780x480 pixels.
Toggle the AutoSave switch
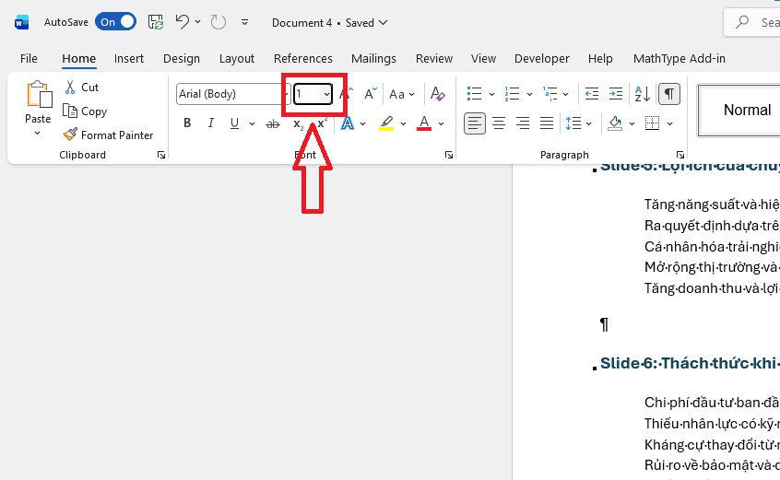(115, 22)
